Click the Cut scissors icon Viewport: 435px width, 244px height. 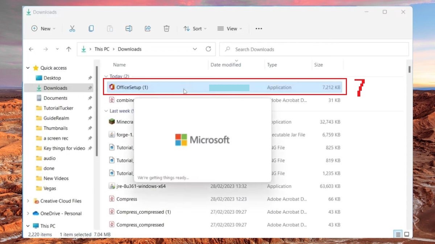click(72, 29)
